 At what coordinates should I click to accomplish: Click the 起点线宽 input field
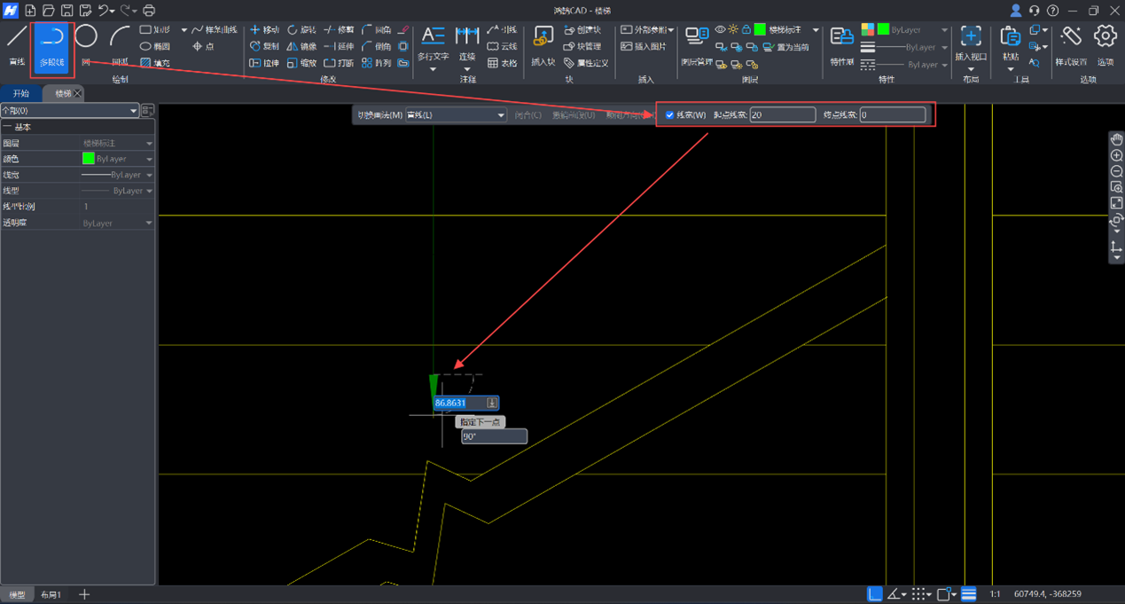[x=782, y=115]
